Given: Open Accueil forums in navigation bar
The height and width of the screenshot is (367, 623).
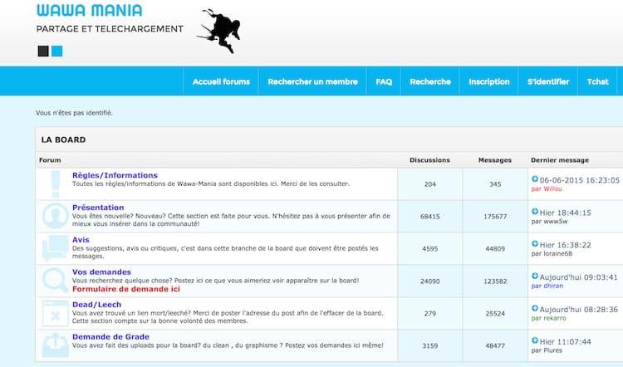Looking at the screenshot, I should (x=221, y=81).
